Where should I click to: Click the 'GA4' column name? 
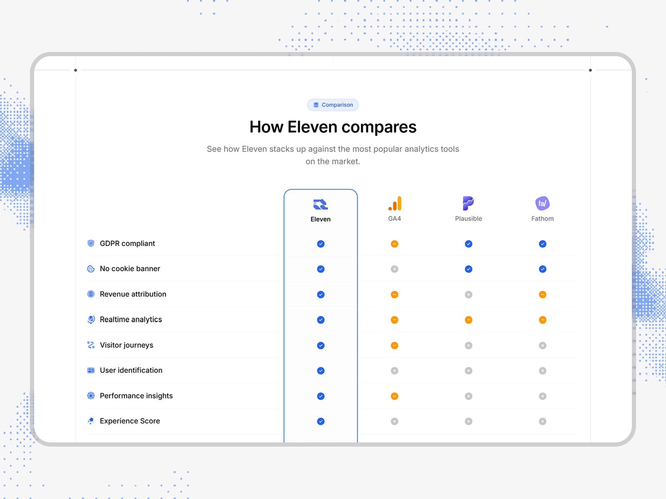pyautogui.click(x=395, y=219)
